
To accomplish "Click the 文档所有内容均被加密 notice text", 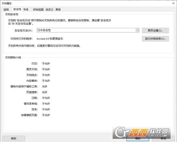I will [x=44, y=46].
